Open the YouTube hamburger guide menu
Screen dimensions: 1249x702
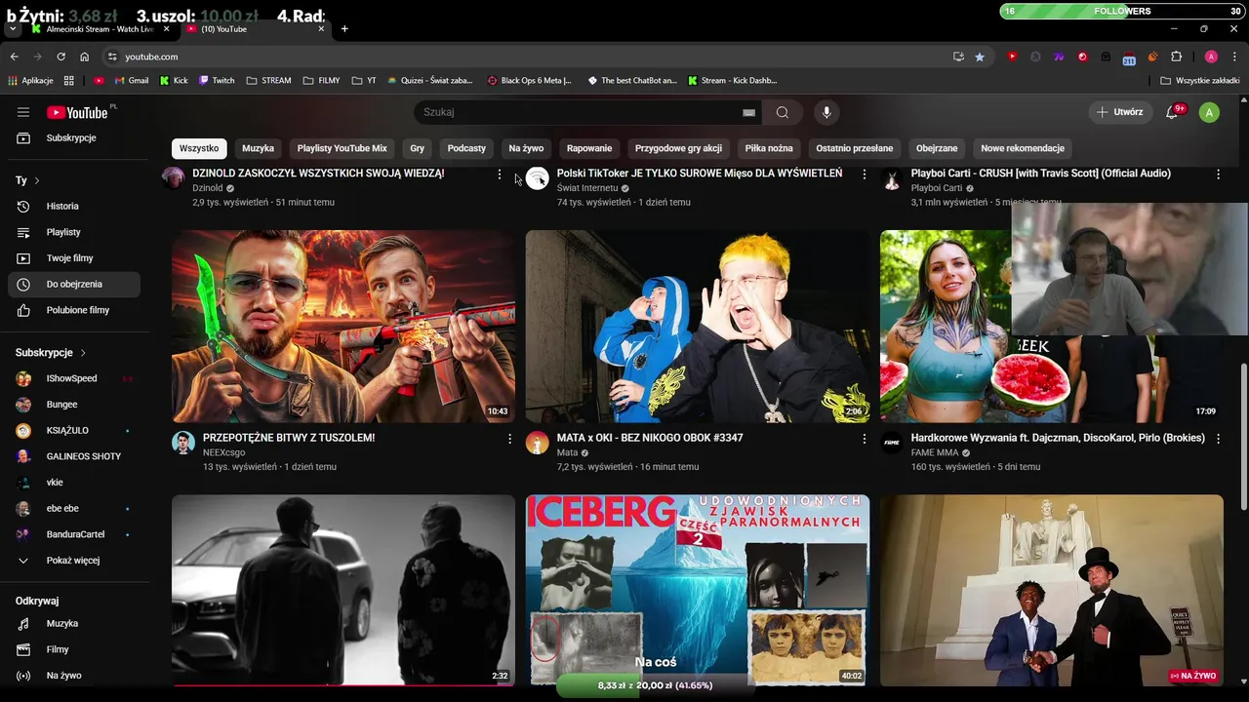(x=23, y=112)
